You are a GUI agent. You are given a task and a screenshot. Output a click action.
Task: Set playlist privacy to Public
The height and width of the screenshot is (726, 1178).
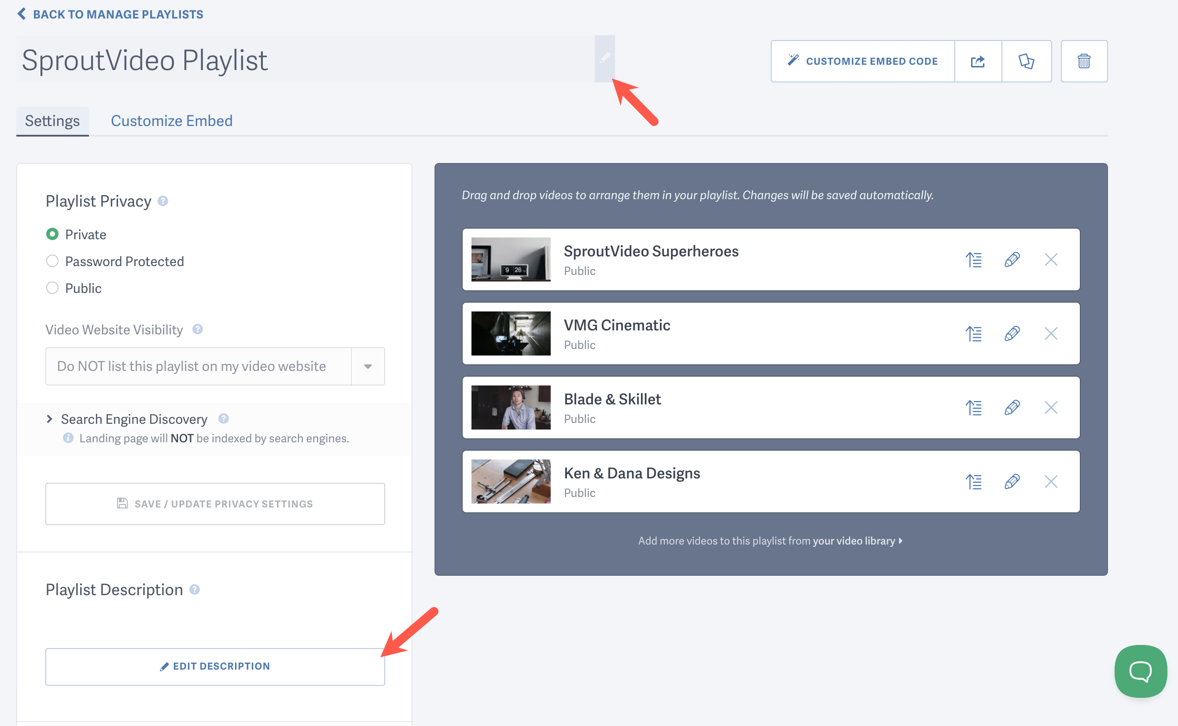53,288
